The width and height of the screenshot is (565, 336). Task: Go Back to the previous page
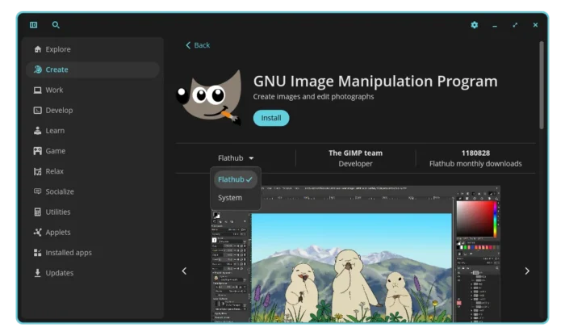click(198, 45)
